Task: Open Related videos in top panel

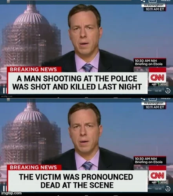Action: coord(165,1)
